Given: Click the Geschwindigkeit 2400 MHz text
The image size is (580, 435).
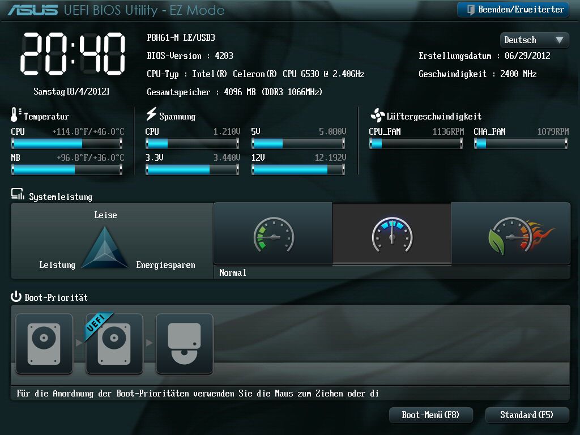Looking at the screenshot, I should pos(477,74).
